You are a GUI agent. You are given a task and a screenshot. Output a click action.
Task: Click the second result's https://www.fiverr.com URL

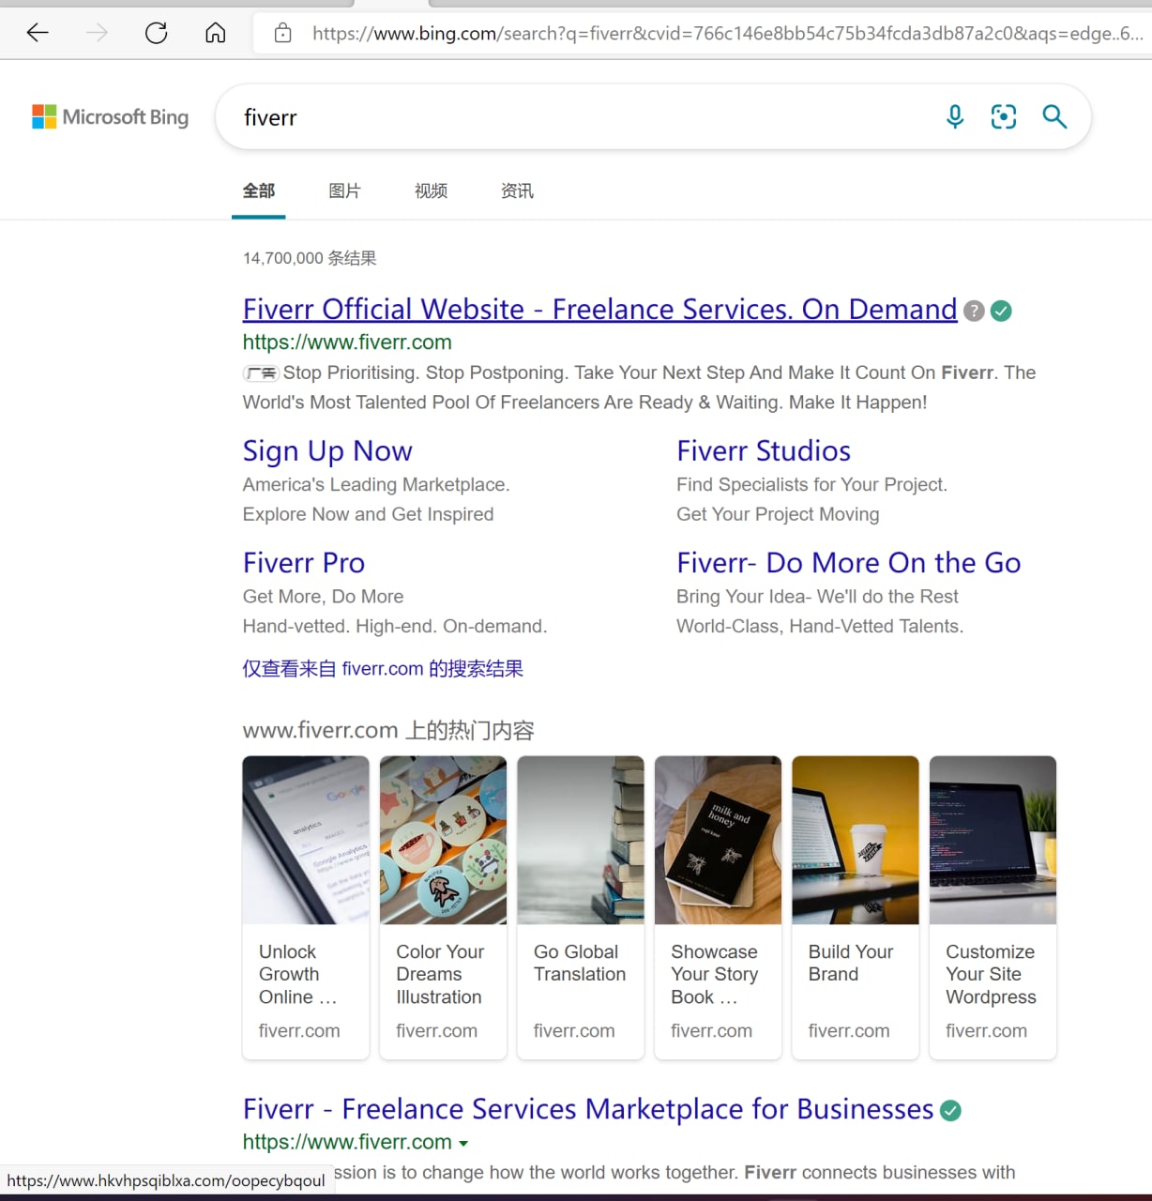pos(347,1142)
